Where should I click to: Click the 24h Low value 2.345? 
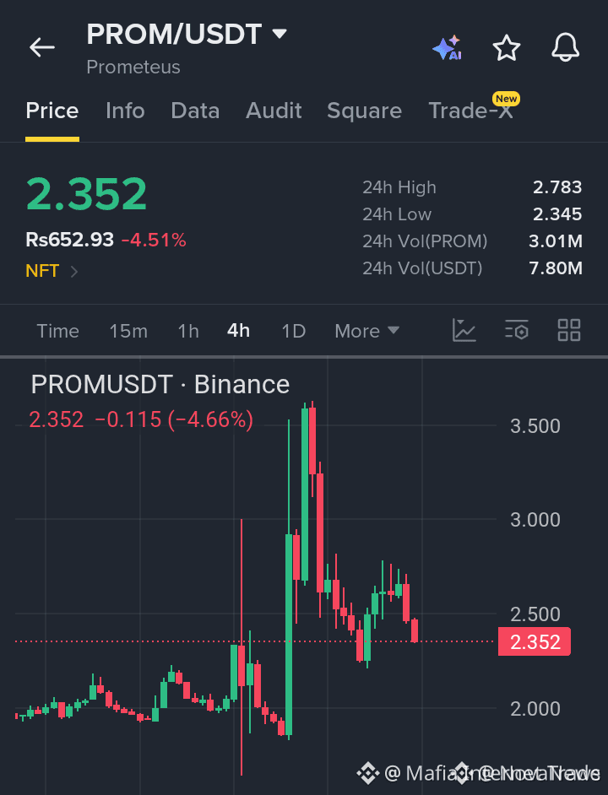click(557, 214)
